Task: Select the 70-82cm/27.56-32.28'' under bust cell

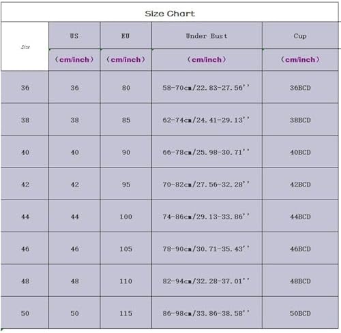Action: point(207,184)
